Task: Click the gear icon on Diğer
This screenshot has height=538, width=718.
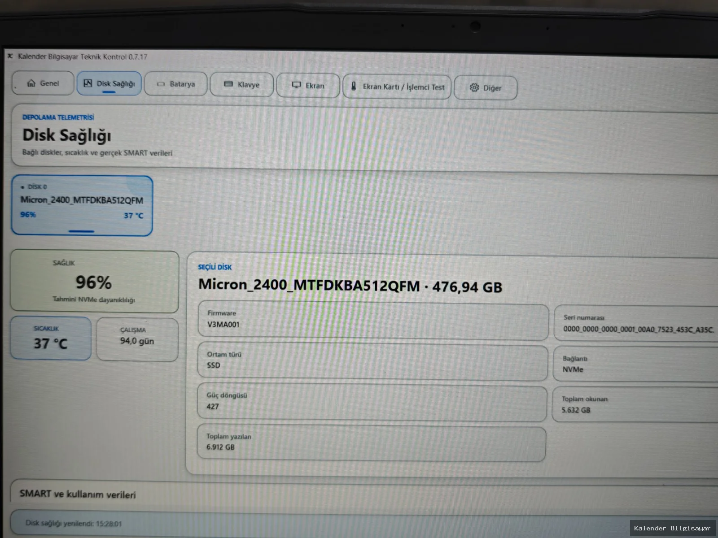Action: click(474, 87)
